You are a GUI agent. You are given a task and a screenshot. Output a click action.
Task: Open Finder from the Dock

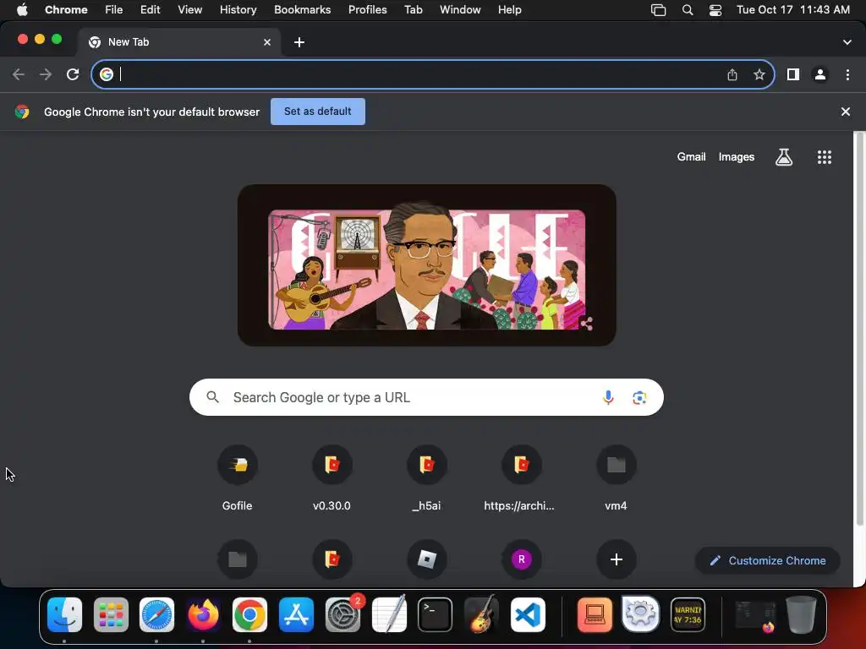(64, 615)
